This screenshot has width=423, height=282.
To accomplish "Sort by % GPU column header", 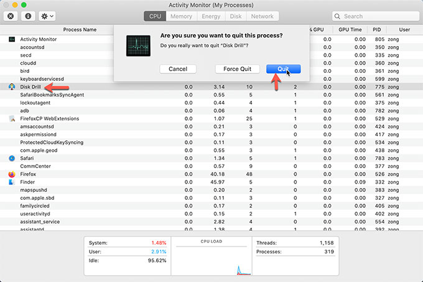I will pos(317,30).
